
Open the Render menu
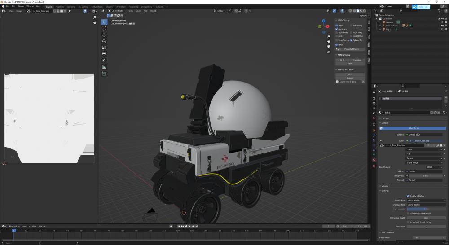coord(21,6)
